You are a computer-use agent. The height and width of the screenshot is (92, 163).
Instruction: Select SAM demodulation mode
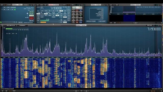tap(46, 11)
